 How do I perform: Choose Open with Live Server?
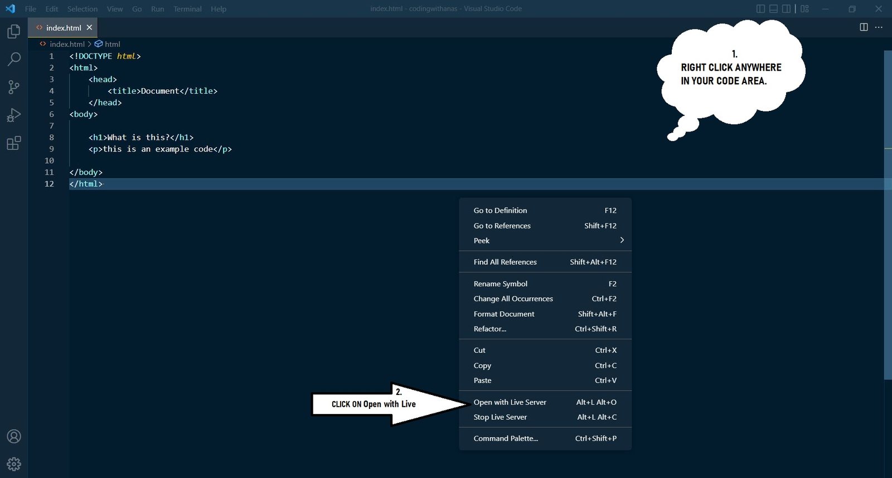click(545, 402)
